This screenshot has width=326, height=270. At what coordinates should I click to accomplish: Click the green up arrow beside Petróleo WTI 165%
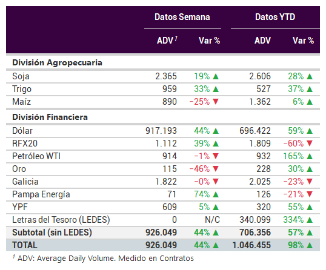[310, 156]
